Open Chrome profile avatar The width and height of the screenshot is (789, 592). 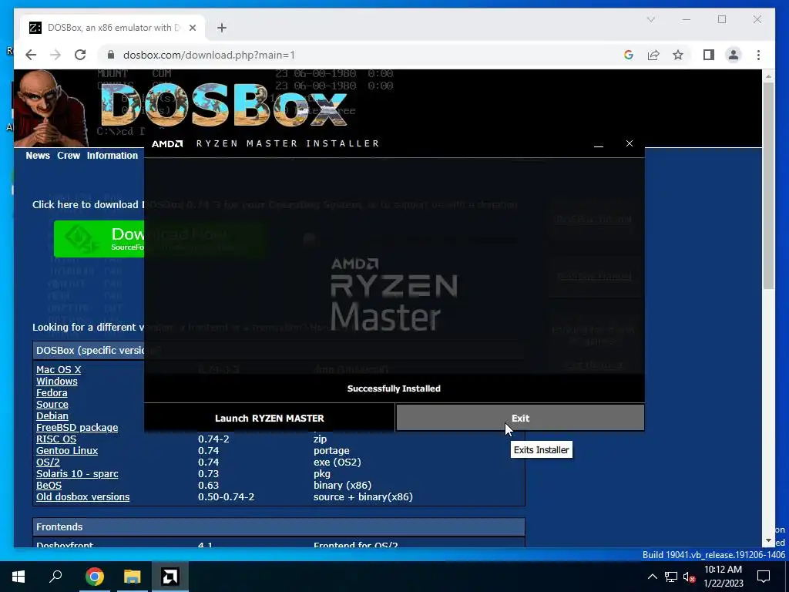click(734, 55)
